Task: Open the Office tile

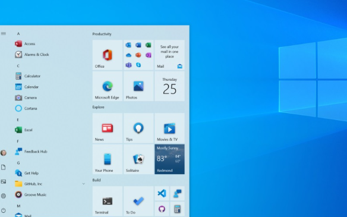Action: tap(108, 55)
